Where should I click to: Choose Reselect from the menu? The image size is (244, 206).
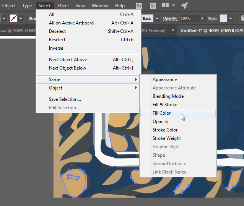(x=88, y=40)
